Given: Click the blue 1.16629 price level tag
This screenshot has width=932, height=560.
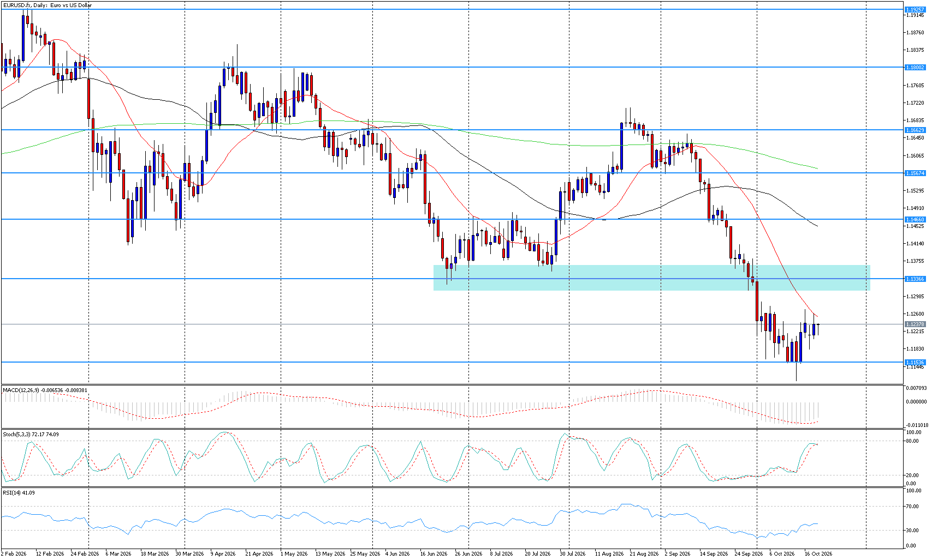Looking at the screenshot, I should coord(915,130).
